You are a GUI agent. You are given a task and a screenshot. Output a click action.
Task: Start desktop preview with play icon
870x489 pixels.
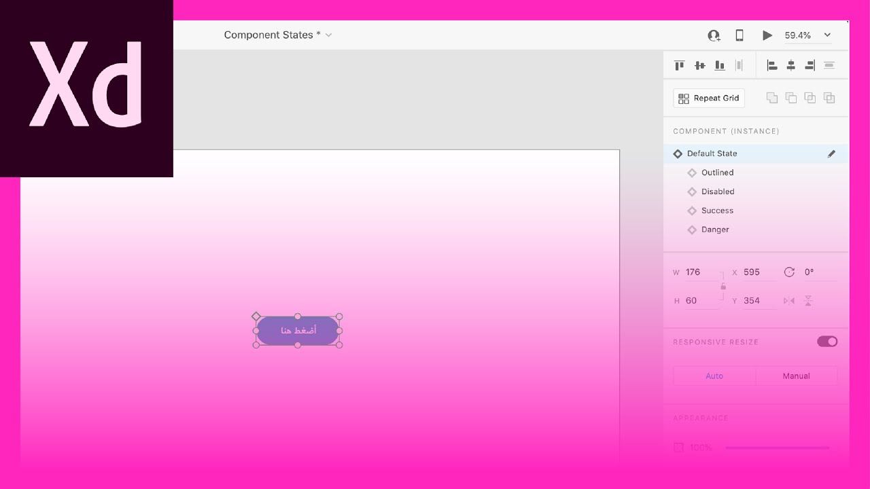(x=767, y=35)
